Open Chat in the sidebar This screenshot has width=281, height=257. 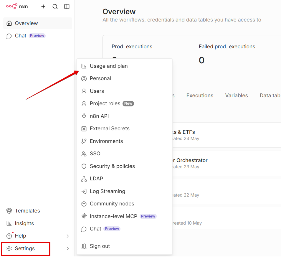pos(38,36)
